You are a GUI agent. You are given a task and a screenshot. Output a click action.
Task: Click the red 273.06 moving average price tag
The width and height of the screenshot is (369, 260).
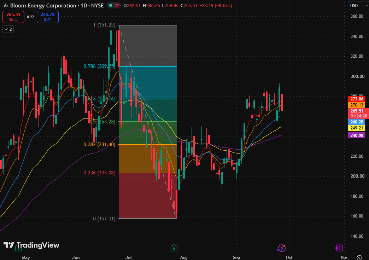(x=357, y=99)
